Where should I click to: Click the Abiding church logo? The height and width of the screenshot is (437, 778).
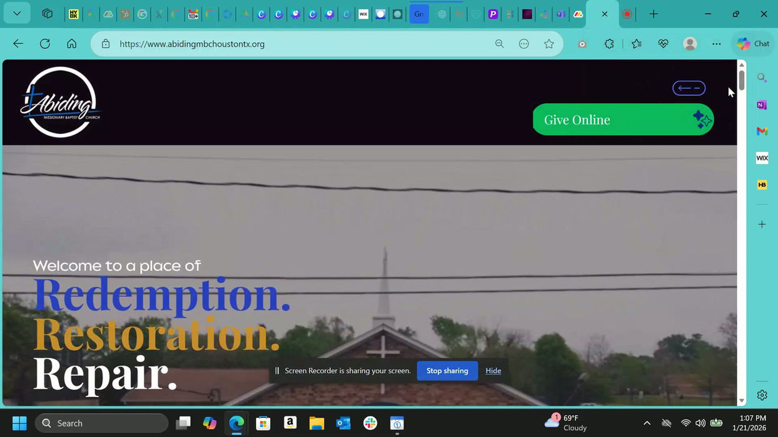coord(61,102)
